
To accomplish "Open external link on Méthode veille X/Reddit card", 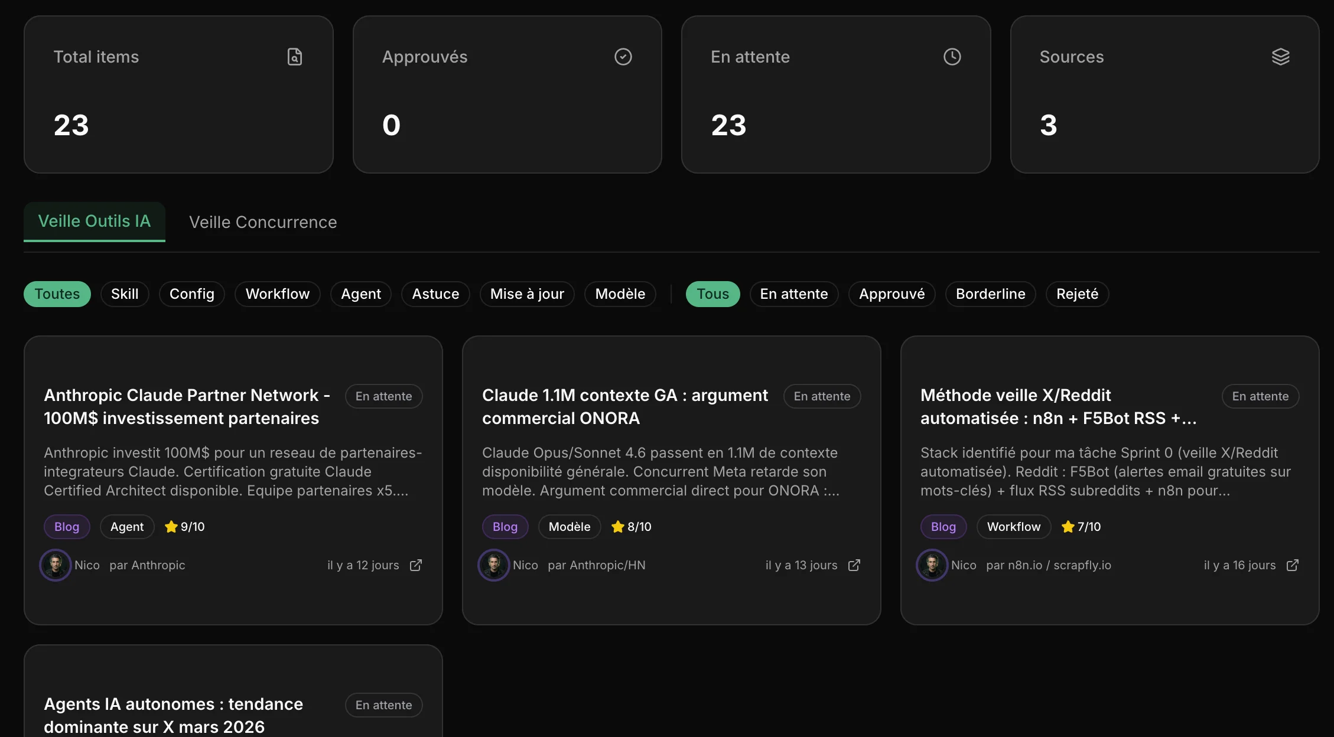I will [1293, 565].
